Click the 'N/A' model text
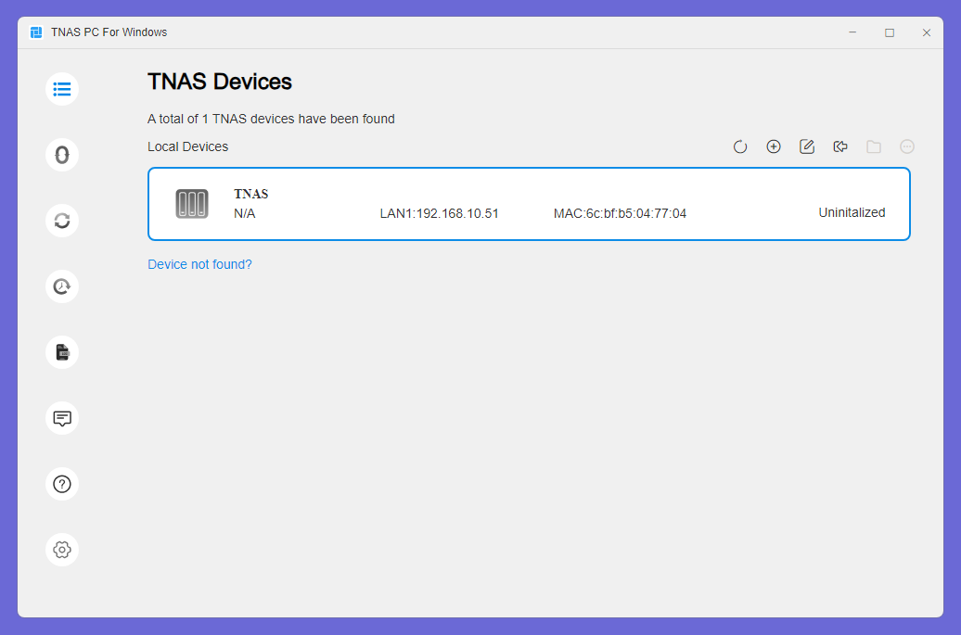Image resolution: width=961 pixels, height=635 pixels. click(245, 214)
